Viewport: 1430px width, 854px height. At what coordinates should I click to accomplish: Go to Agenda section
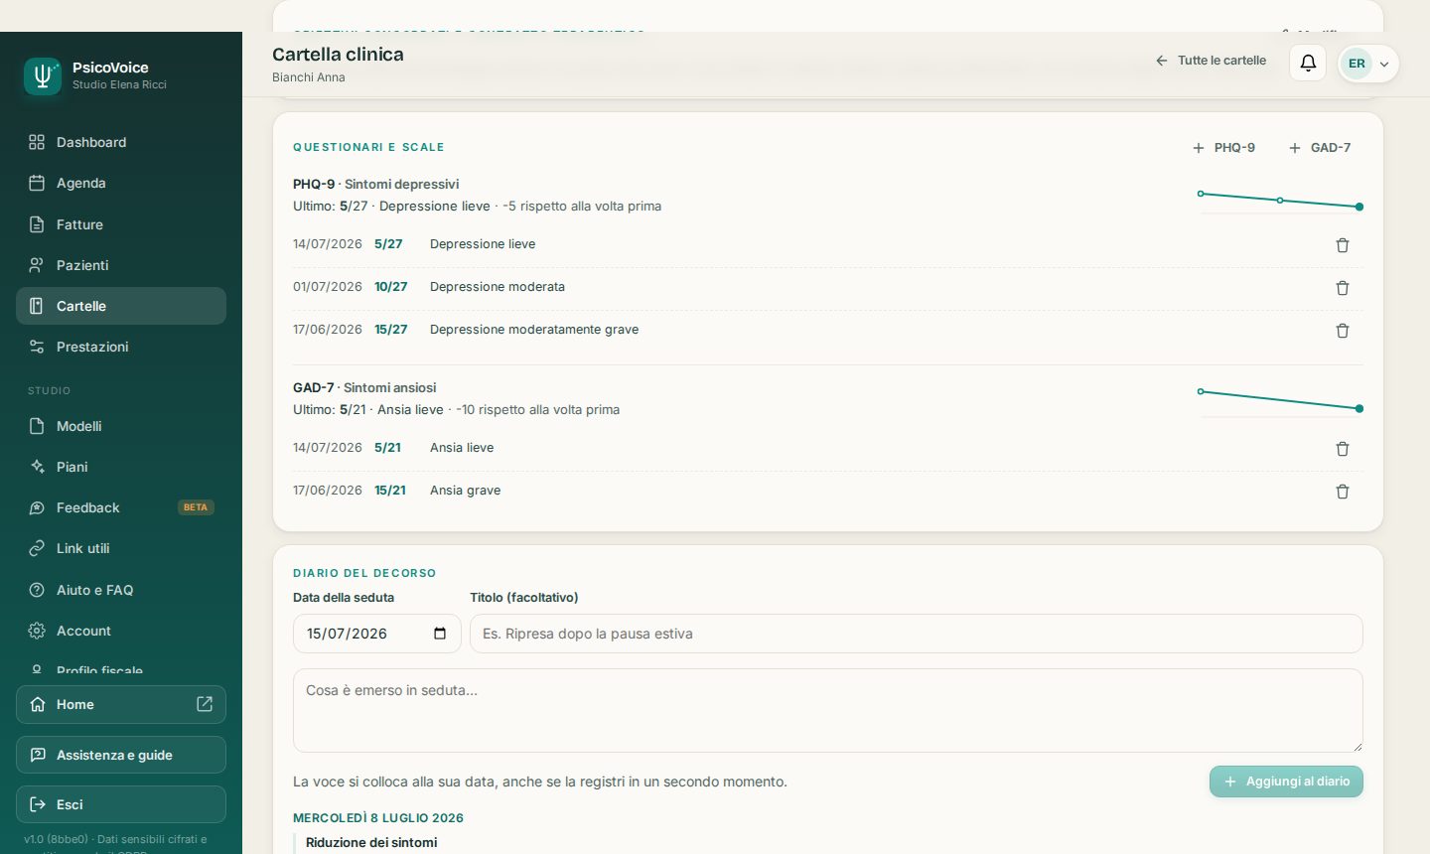tap(121, 183)
